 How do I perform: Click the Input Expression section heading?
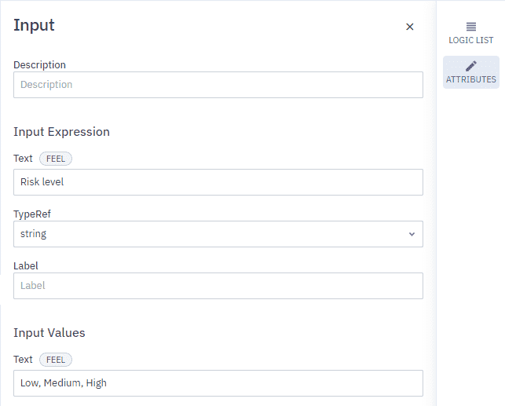point(61,132)
